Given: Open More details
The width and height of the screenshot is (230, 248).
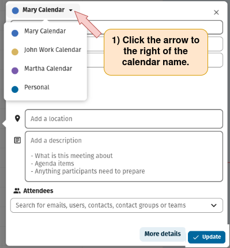Looking at the screenshot, I should (x=163, y=234).
